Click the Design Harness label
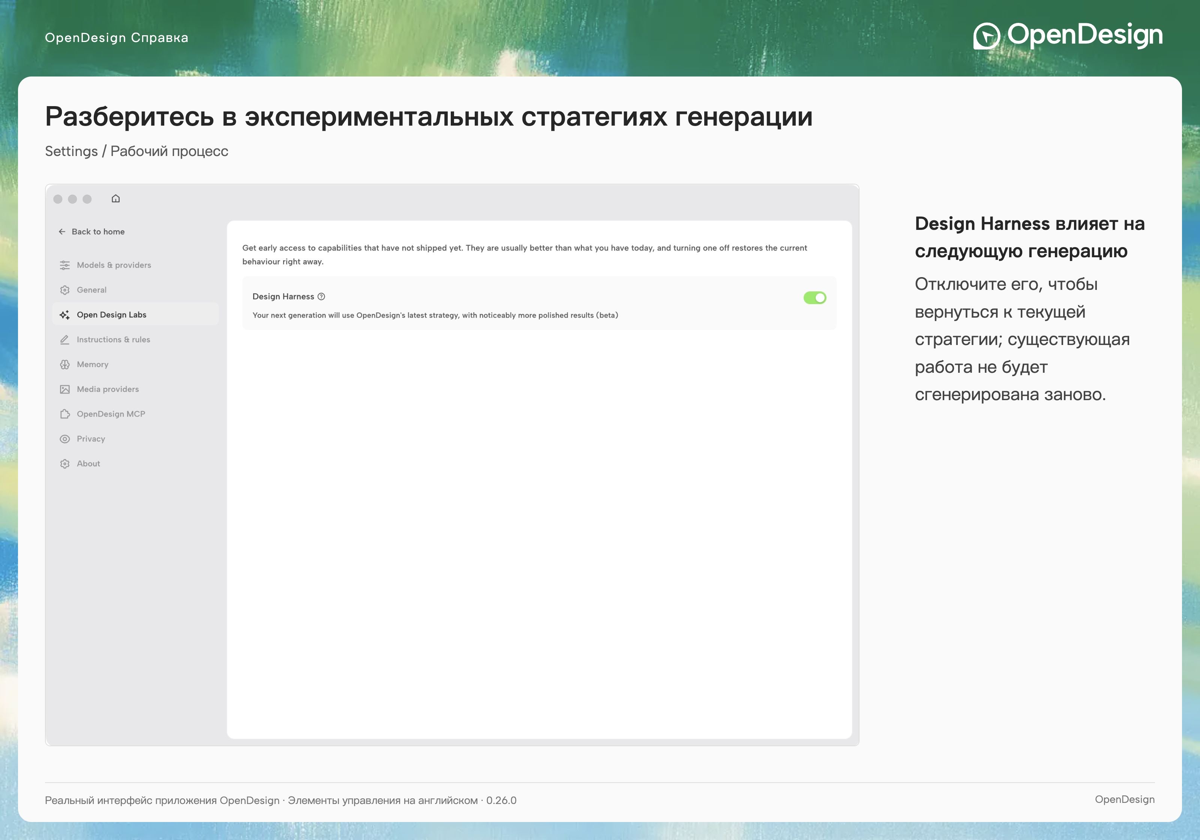Screen dimensions: 1200x840 pyautogui.click(x=283, y=296)
